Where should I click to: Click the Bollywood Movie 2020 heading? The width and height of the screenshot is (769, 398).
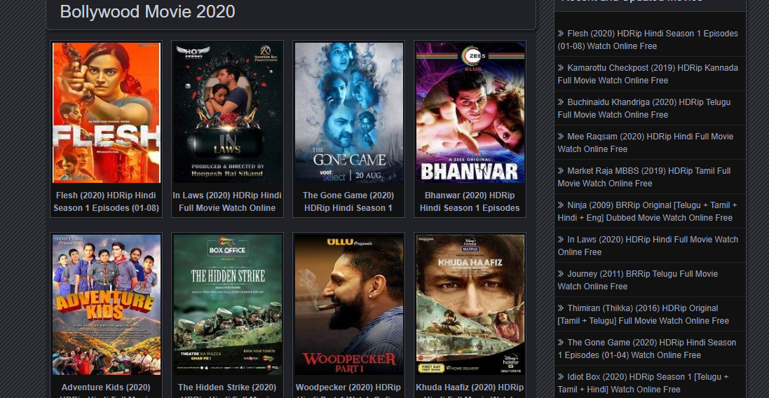pos(148,11)
